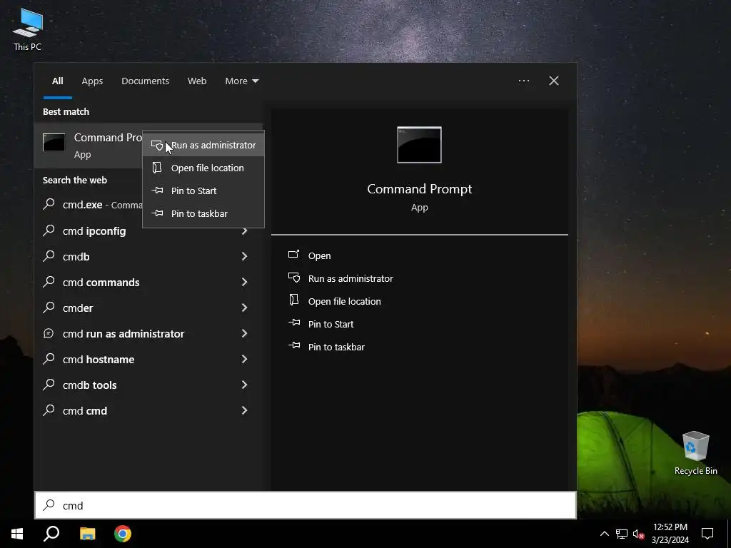Switch to the Web search tab

(197, 81)
